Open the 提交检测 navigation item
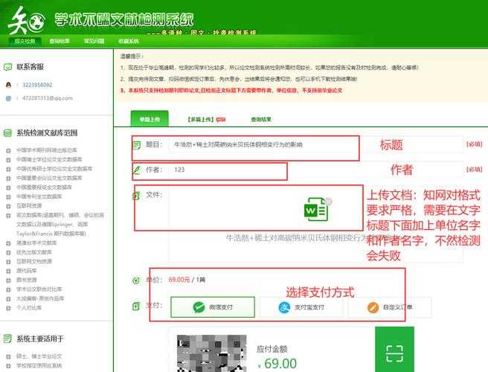 25,41
